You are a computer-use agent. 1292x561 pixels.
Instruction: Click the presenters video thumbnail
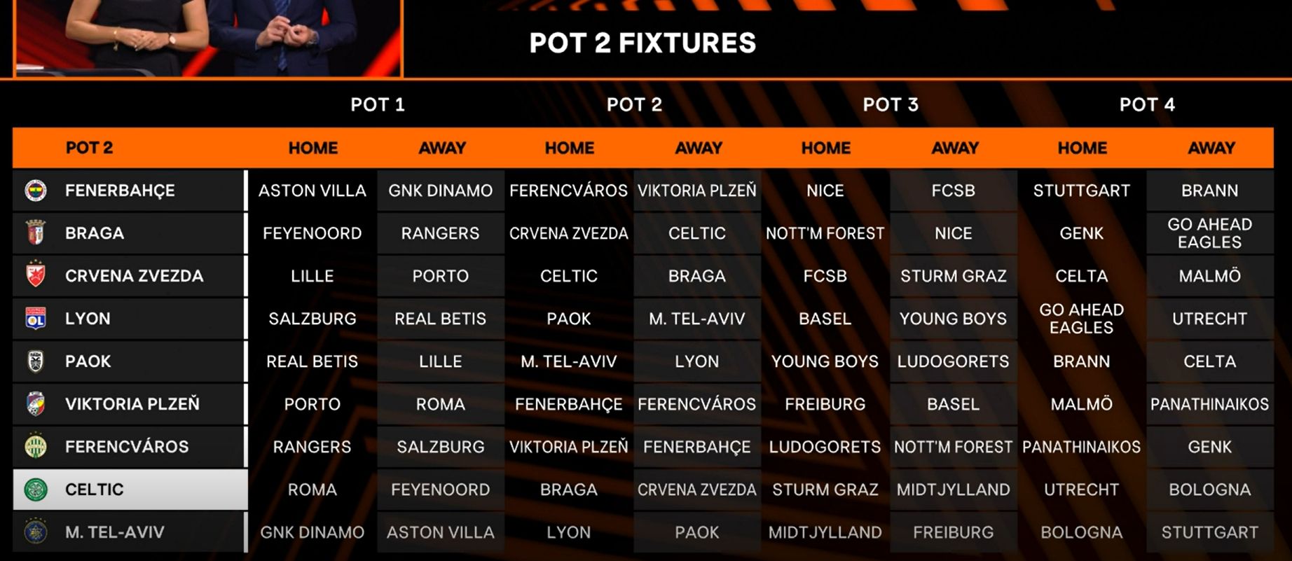(x=208, y=37)
